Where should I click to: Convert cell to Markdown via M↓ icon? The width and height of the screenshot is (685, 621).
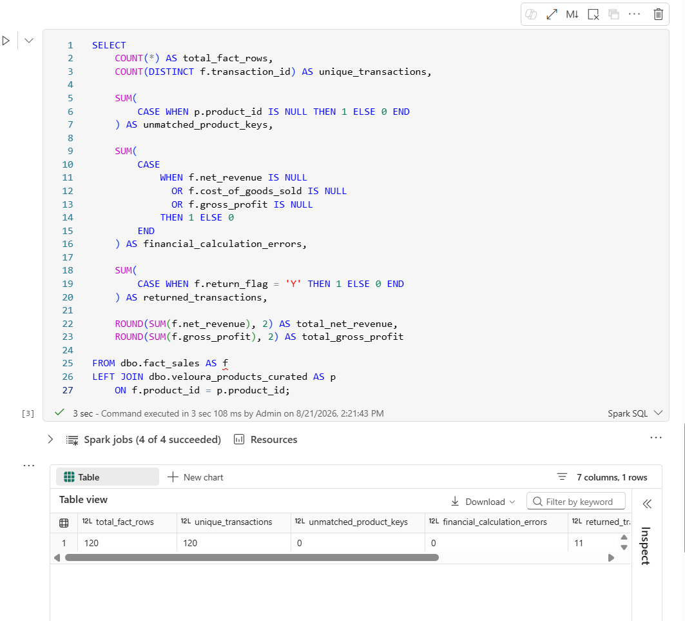pyautogui.click(x=572, y=14)
